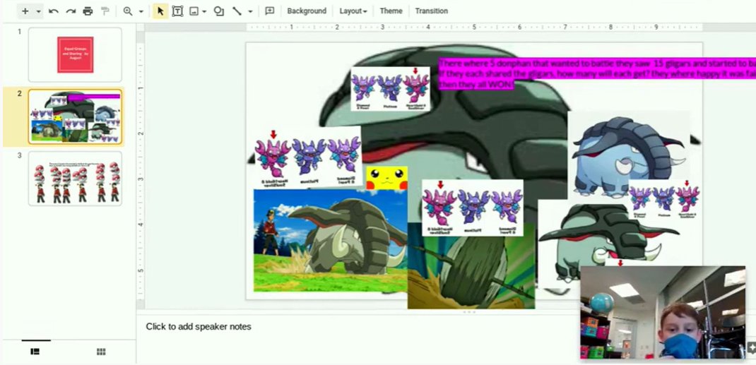Select slide 3 thumbnail with trainer figures
This screenshot has height=365, width=756.
click(75, 179)
